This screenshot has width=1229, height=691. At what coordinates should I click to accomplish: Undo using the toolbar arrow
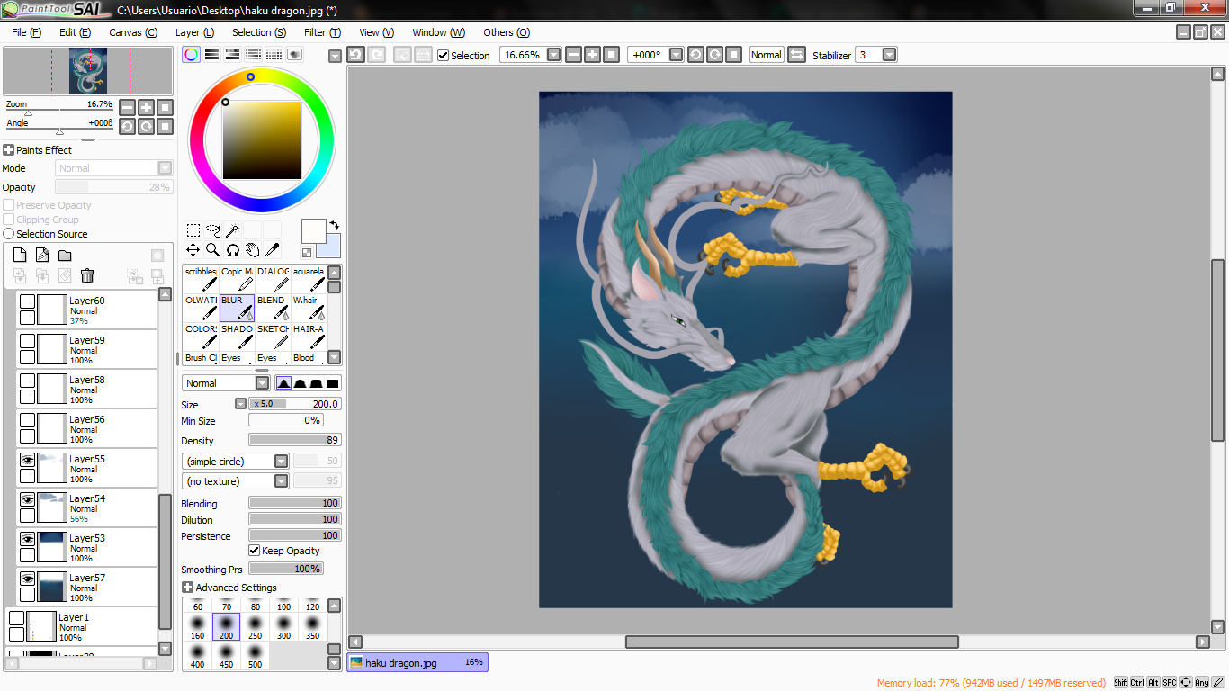pos(355,54)
